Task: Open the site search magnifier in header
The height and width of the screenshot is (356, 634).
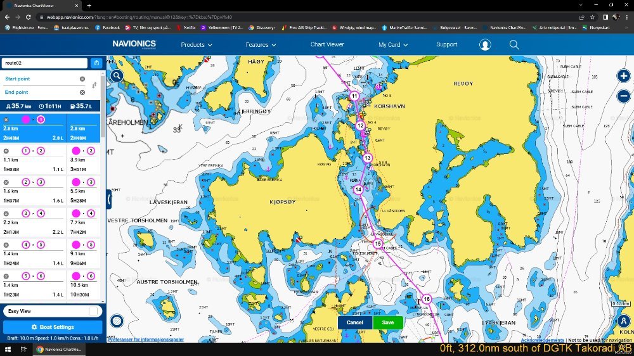Action: coord(514,45)
